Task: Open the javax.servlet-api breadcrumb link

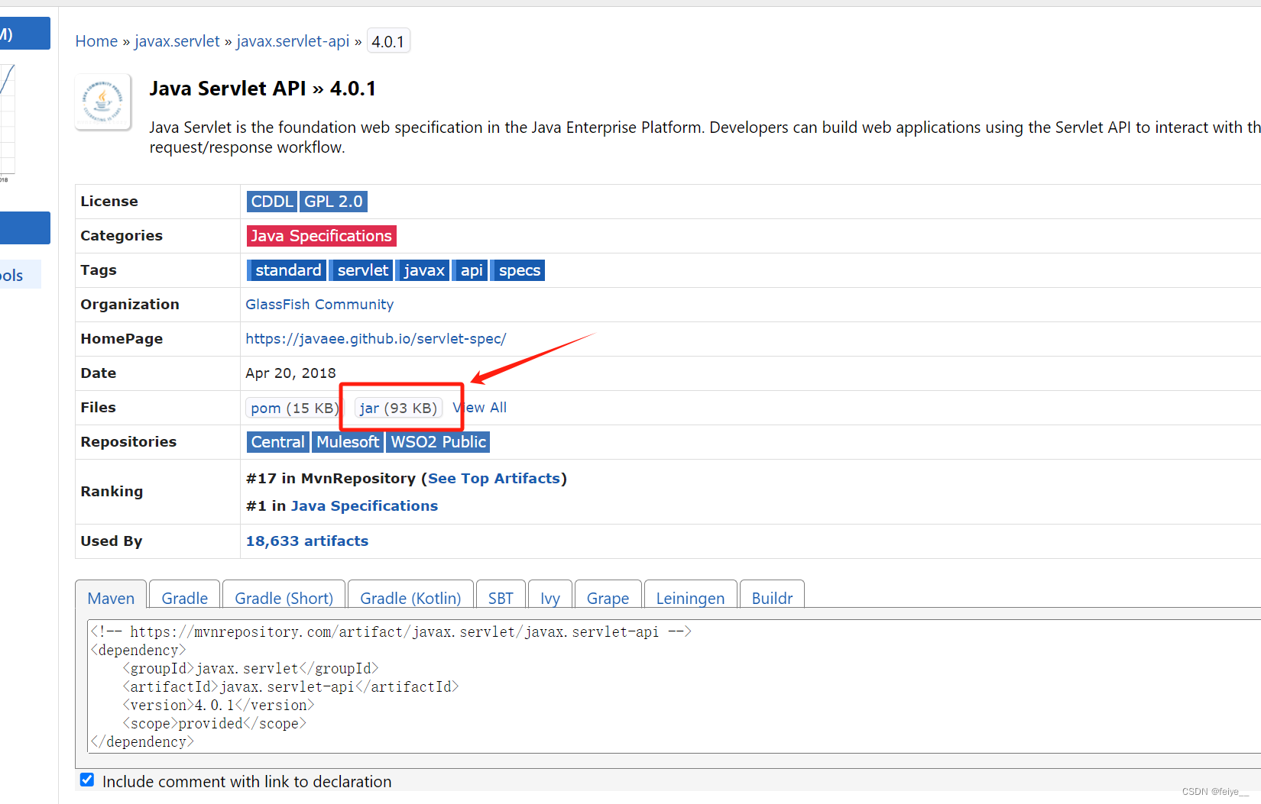Action: [x=293, y=41]
